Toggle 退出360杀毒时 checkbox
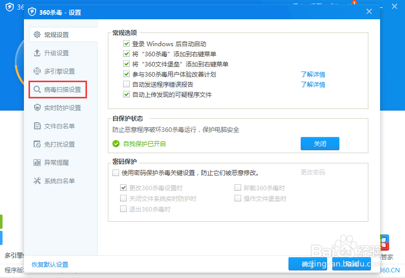Viewport: 405px width, 278px height. coord(123,208)
